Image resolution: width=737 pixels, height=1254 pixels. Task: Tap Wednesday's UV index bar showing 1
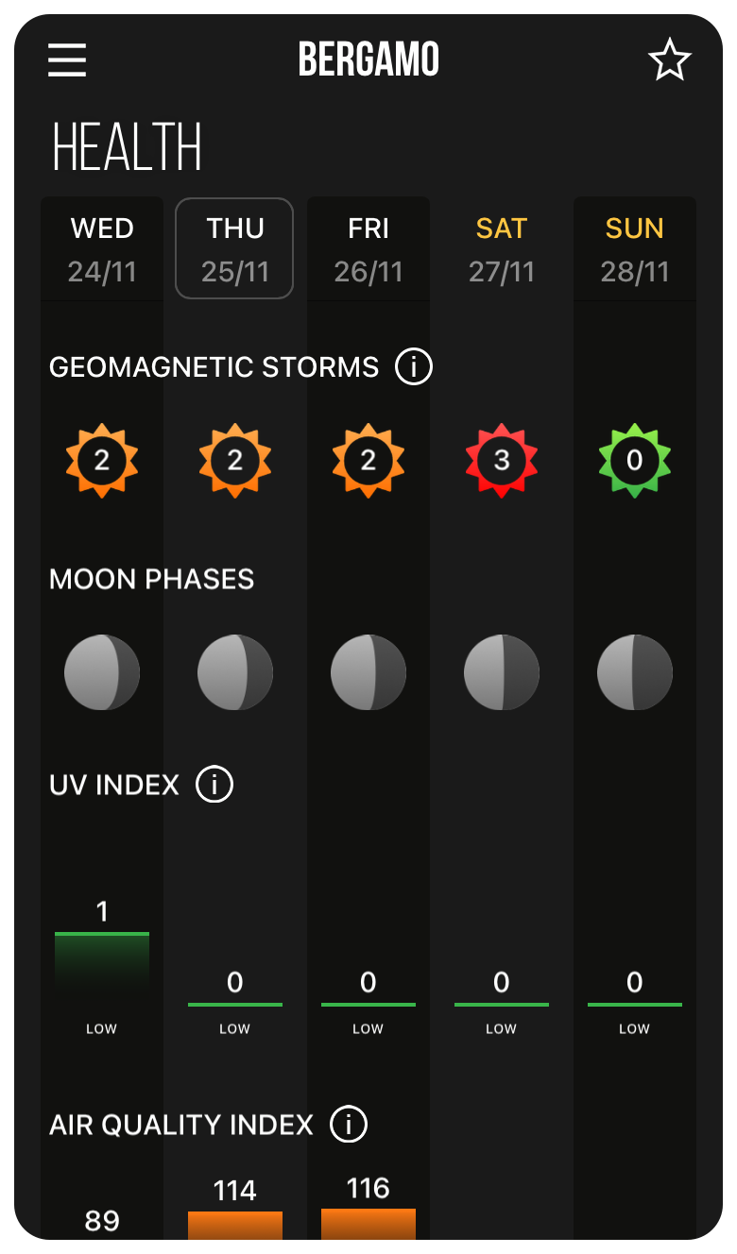pos(101,961)
